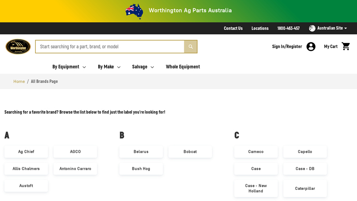Click the Australia map flag icon in banner
The image size is (357, 201).
pyautogui.click(x=134, y=11)
